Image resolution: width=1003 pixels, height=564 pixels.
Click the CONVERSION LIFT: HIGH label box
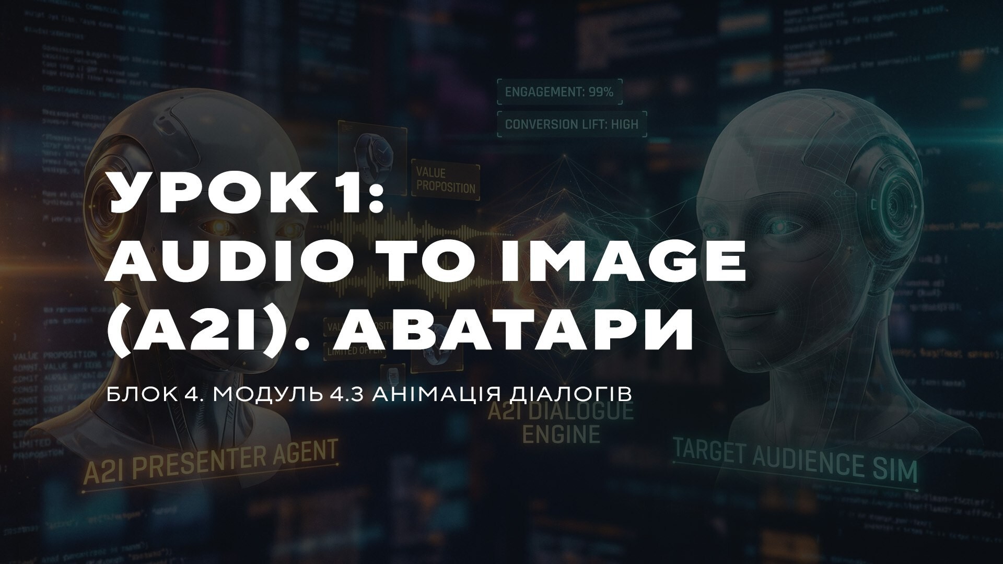pyautogui.click(x=572, y=124)
